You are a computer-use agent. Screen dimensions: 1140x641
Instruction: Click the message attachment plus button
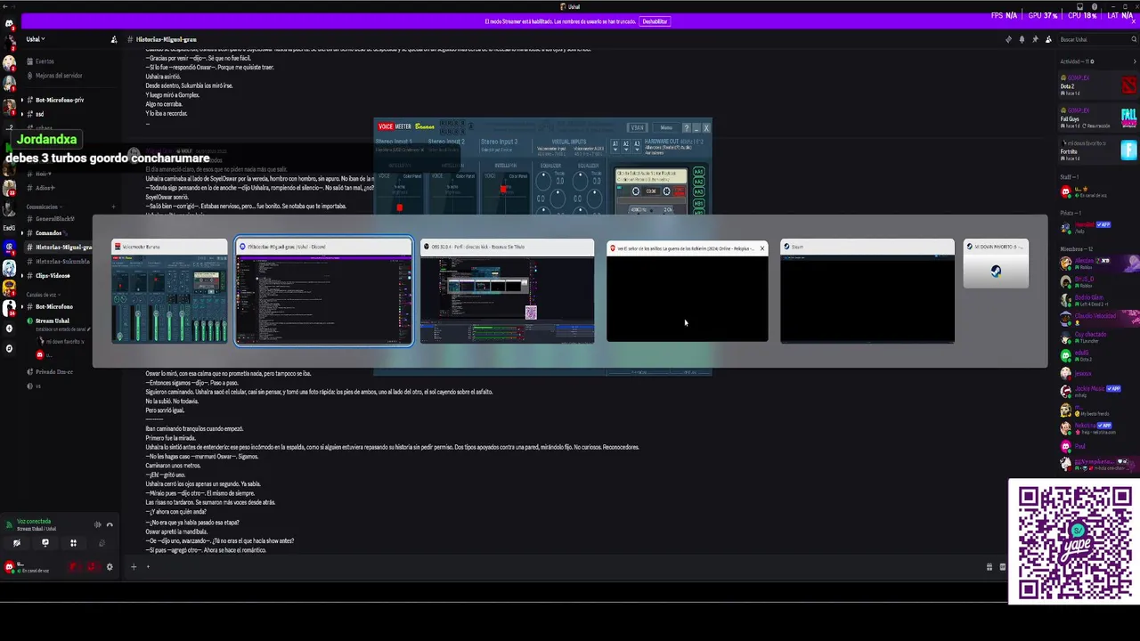tap(134, 567)
